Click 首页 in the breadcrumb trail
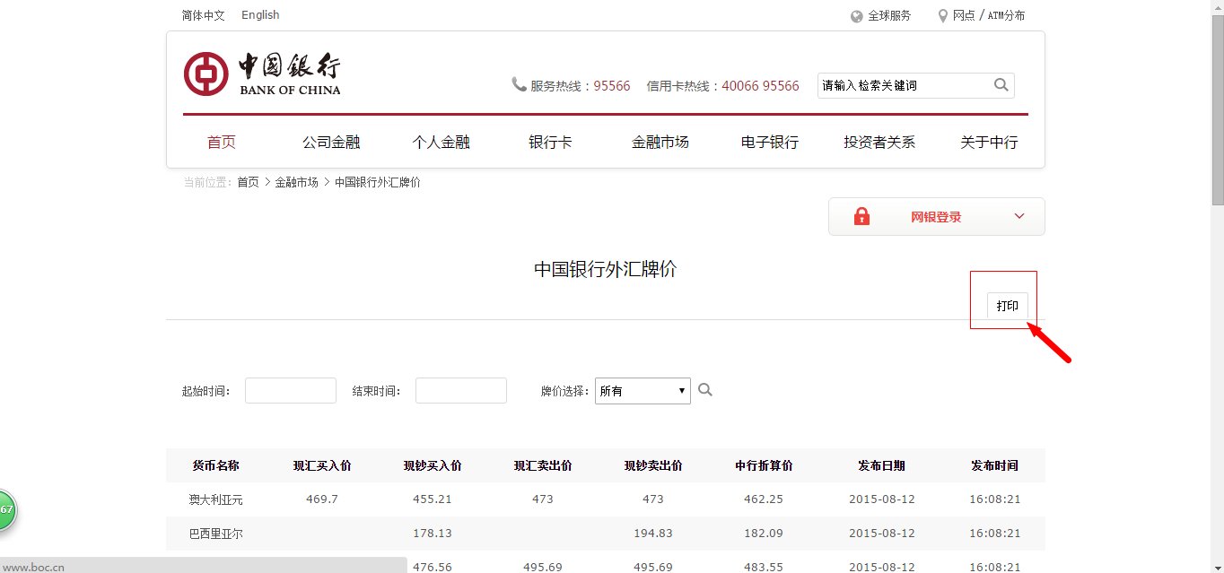The height and width of the screenshot is (573, 1224). pos(248,181)
